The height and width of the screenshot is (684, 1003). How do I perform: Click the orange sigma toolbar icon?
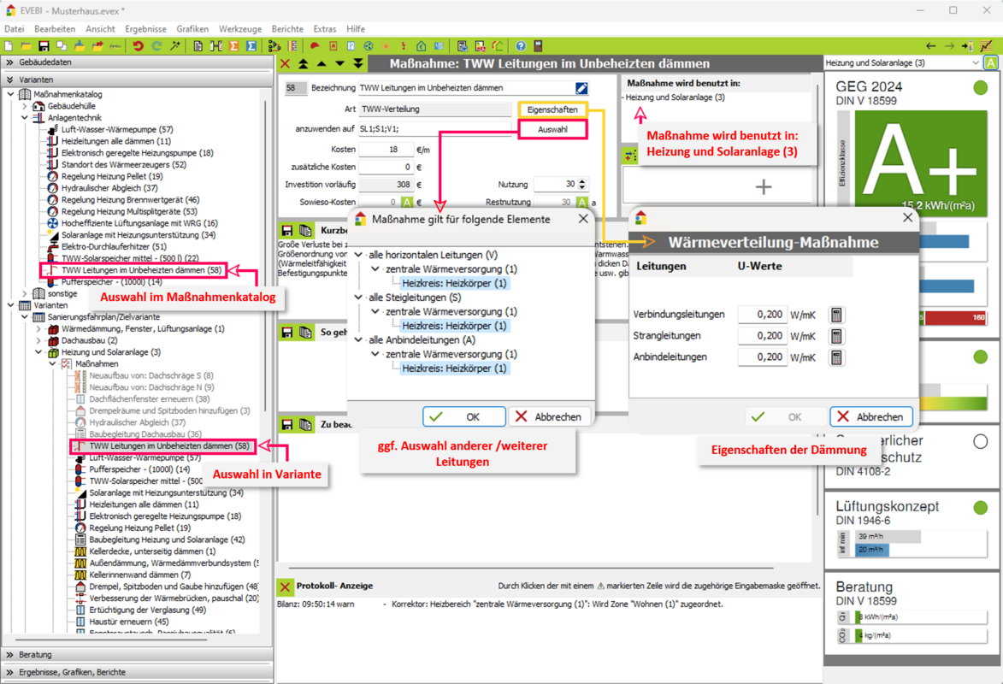pos(233,46)
